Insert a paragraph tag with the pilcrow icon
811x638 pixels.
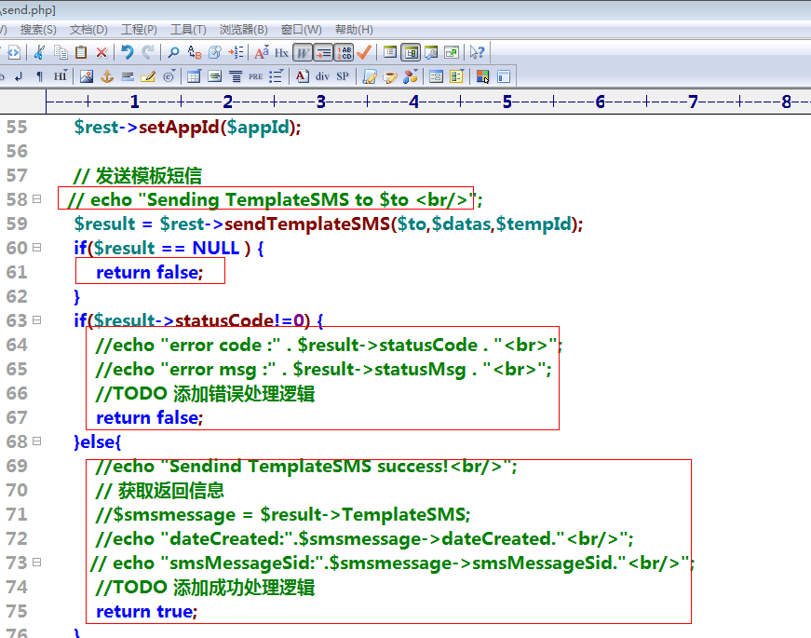[39, 76]
